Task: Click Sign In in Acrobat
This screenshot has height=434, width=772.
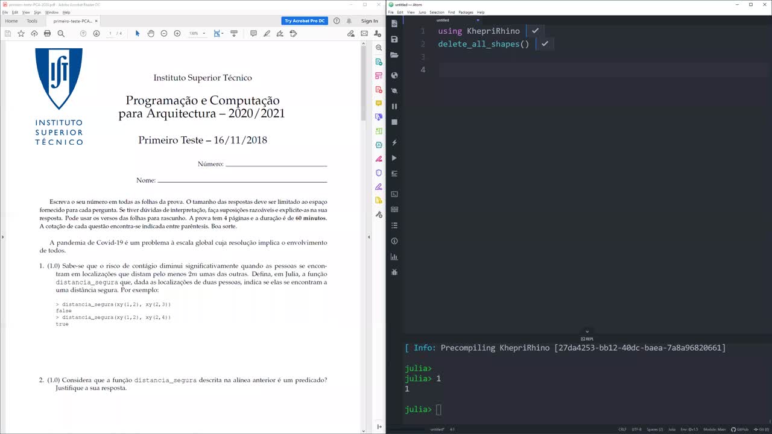Action: coord(369,21)
